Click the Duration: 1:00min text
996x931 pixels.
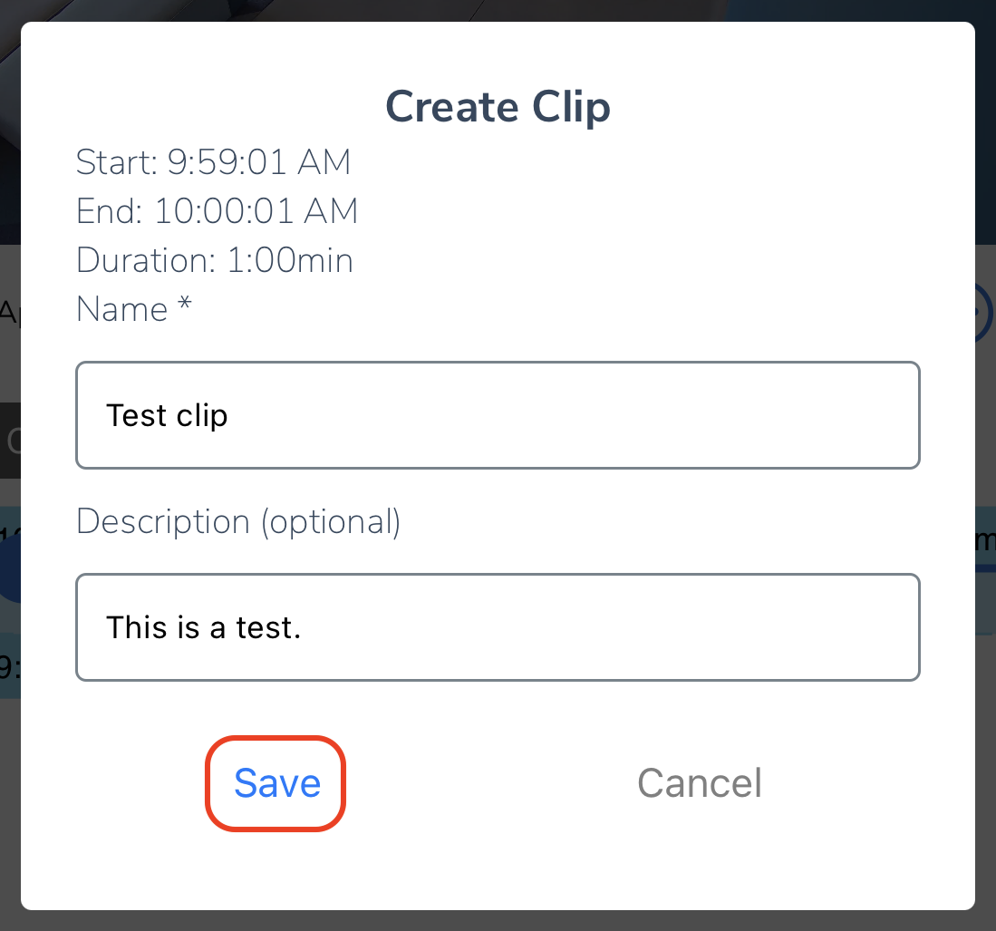pos(215,260)
